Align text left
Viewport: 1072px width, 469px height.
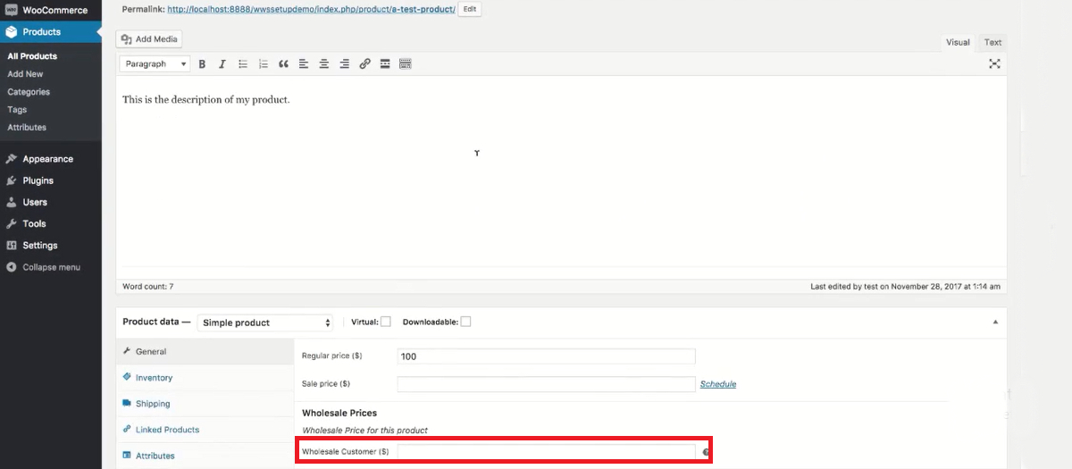(x=304, y=64)
